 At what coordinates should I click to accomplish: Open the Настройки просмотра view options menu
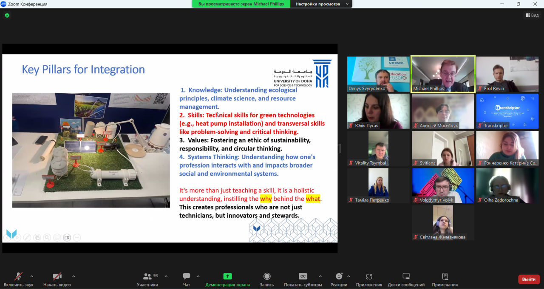click(321, 4)
